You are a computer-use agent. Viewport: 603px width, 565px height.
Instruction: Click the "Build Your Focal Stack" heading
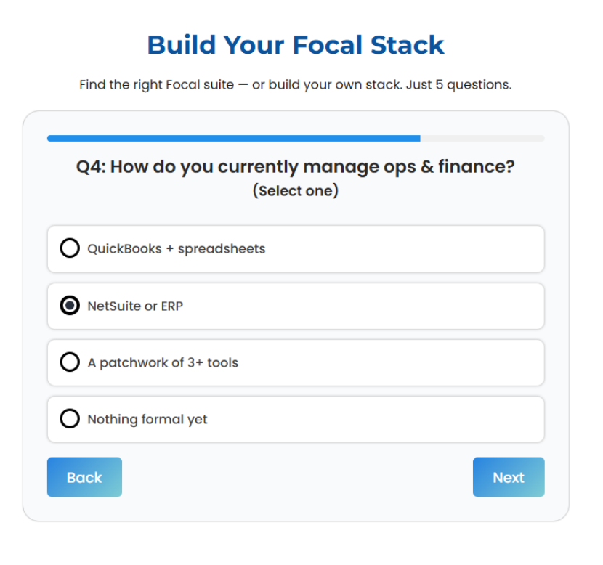[296, 45]
